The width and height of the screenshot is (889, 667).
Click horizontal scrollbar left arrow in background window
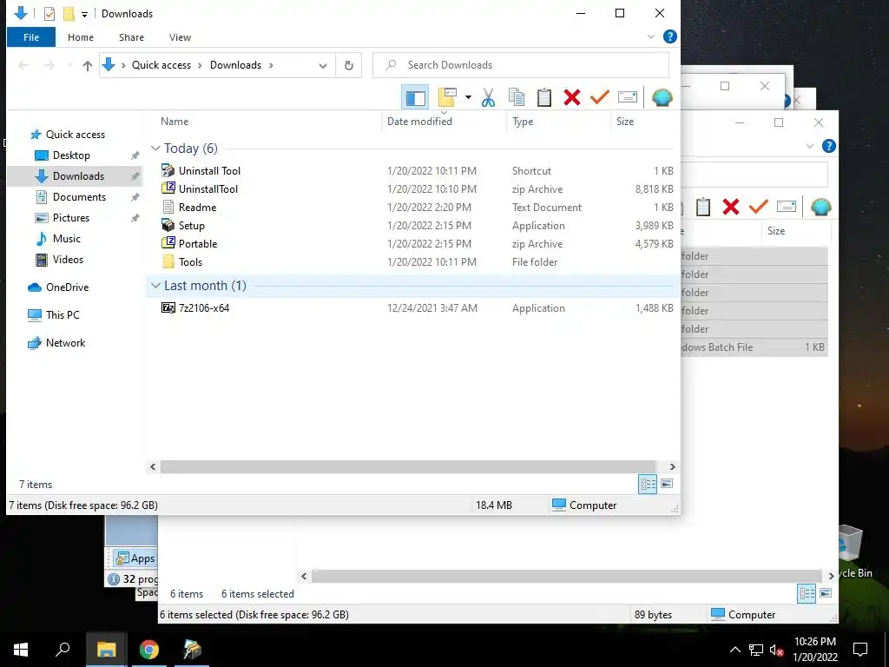pyautogui.click(x=305, y=577)
